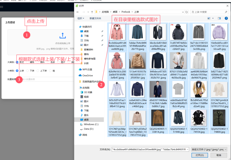Click the refresh icon beside the address bar
The height and width of the screenshot is (160, 231).
pyautogui.click(x=187, y=12)
